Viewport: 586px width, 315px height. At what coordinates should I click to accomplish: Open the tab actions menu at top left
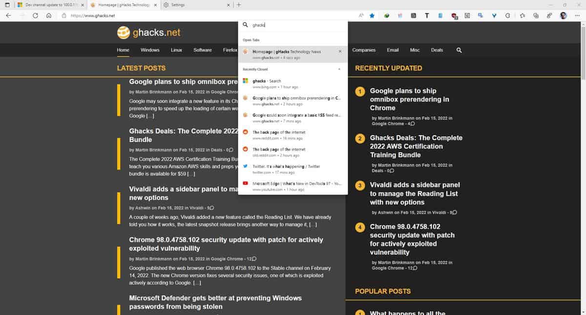pyautogui.click(x=7, y=5)
